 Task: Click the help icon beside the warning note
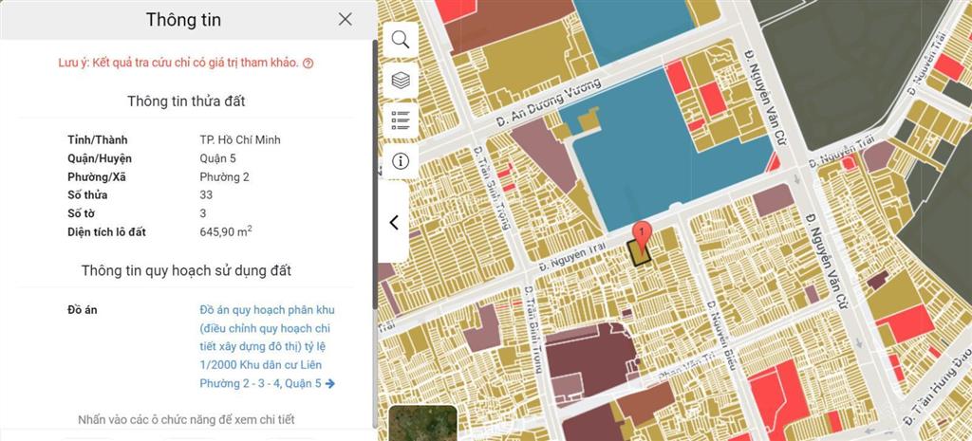tap(308, 64)
